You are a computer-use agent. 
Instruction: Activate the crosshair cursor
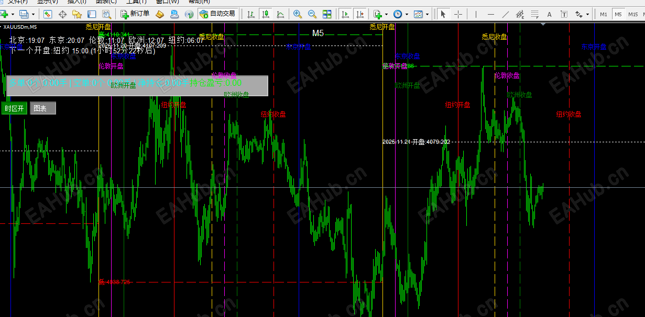click(458, 14)
